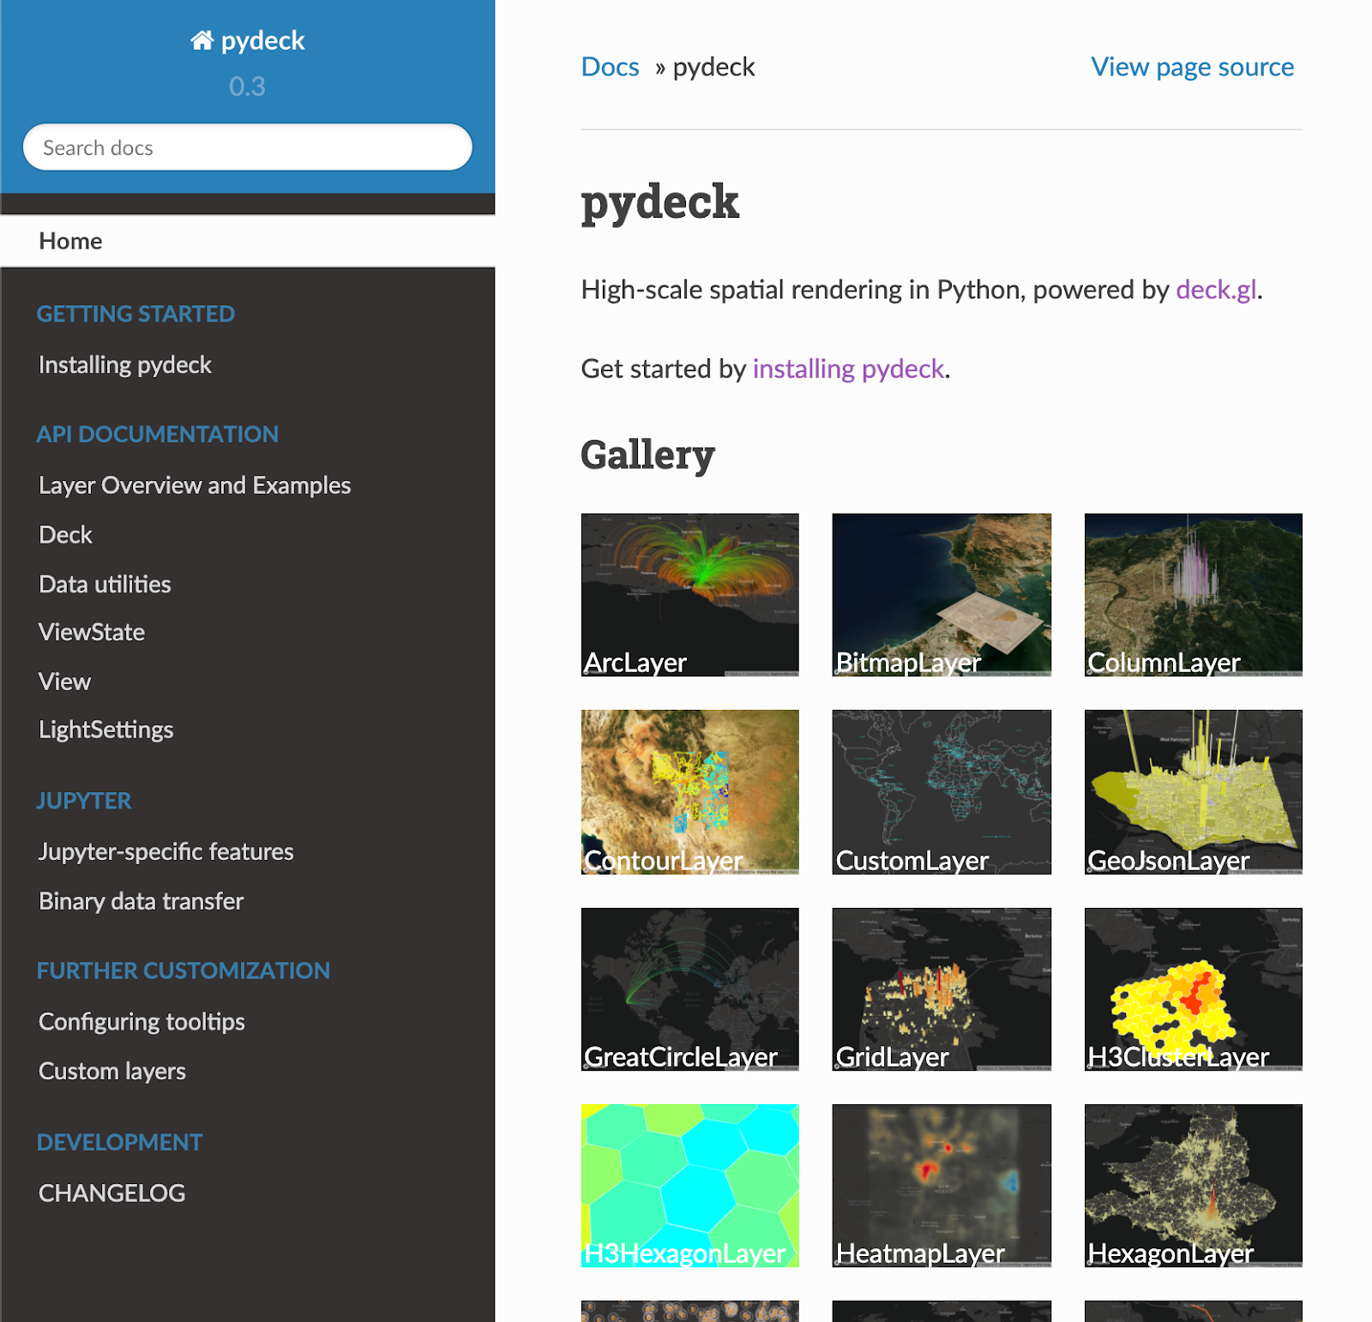This screenshot has height=1322, width=1372.
Task: Open the GeoJsonLayer gallery example
Action: click(1192, 792)
